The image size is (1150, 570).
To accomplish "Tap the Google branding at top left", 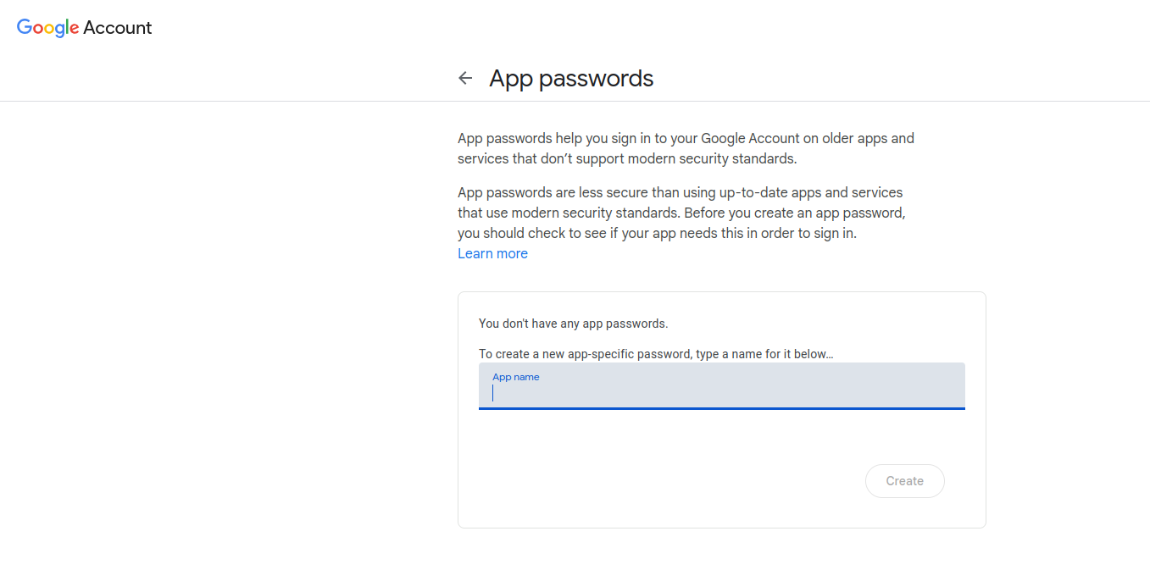I will point(84,27).
